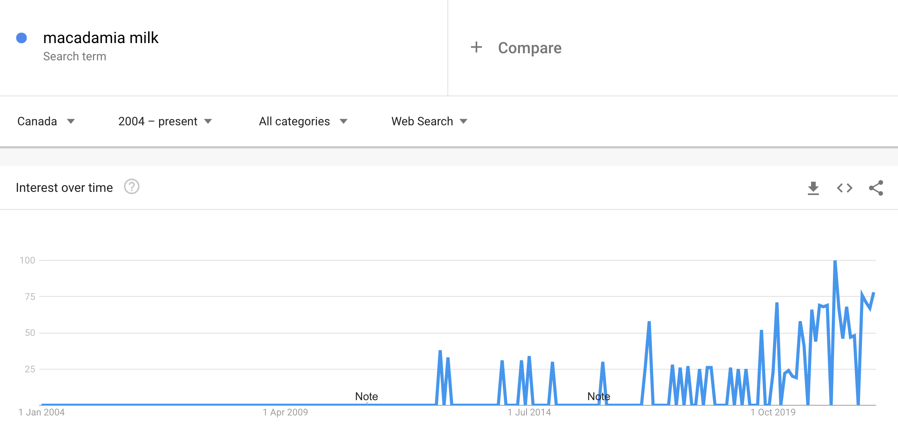Share the interest over time chart
The height and width of the screenshot is (426, 898).
[876, 188]
